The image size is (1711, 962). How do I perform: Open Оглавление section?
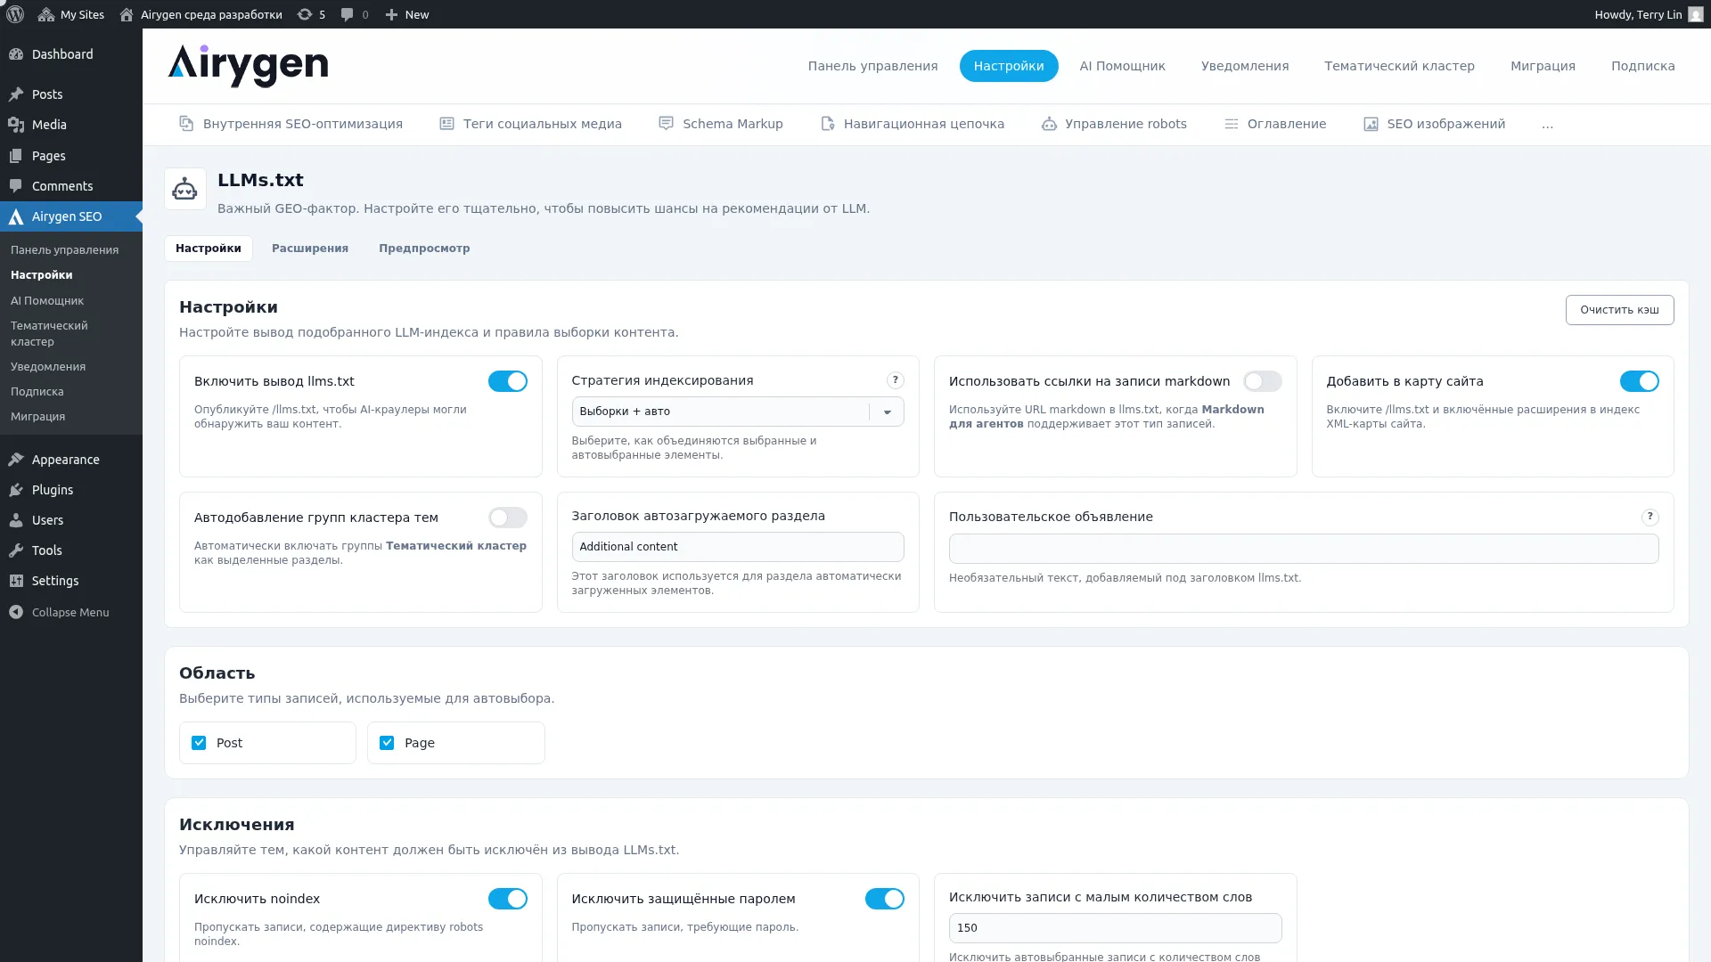click(x=1275, y=124)
